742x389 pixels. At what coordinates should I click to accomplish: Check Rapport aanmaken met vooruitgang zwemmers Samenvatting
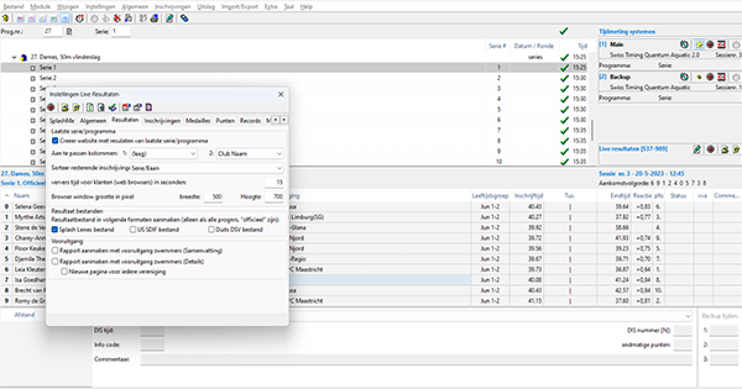tap(53, 249)
